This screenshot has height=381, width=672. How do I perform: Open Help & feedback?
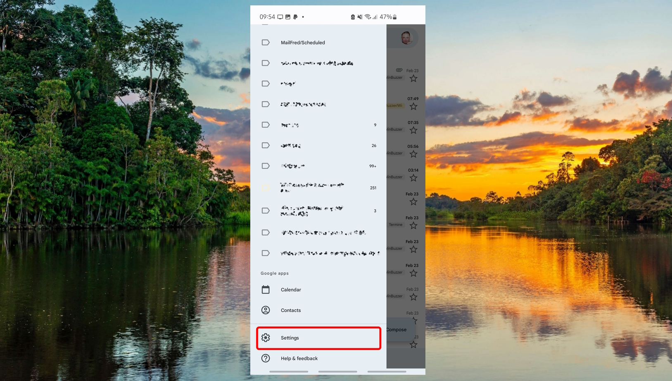pyautogui.click(x=318, y=358)
